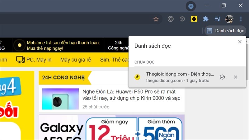Bookmark this page with the star icon
The width and height of the screenshot is (249, 140).
[x=156, y=19]
